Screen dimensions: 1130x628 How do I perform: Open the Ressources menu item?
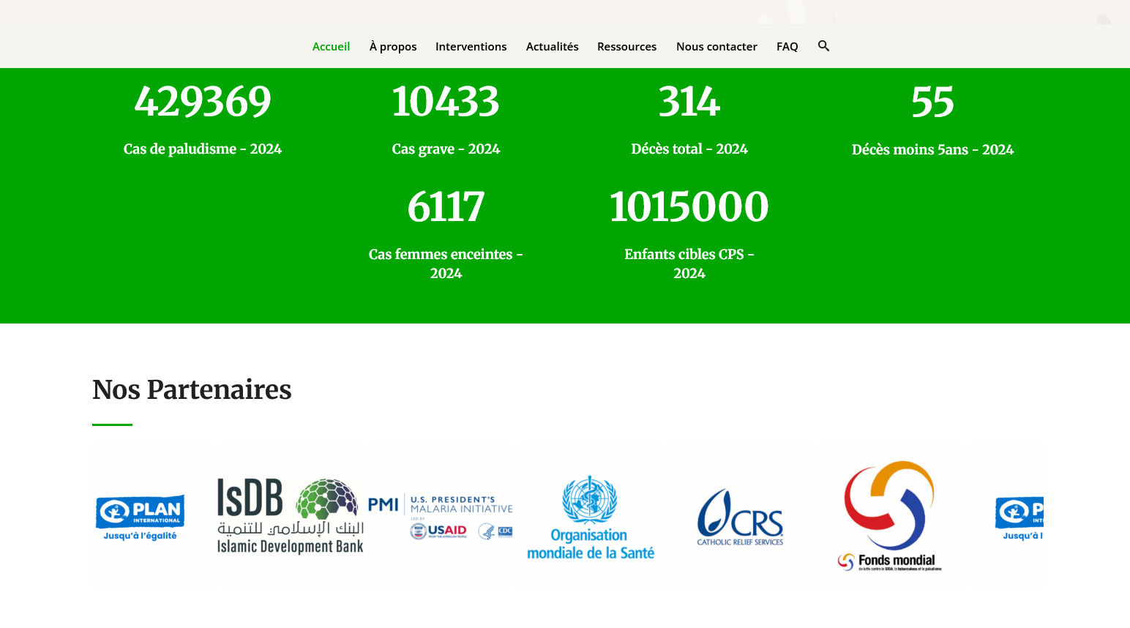(626, 47)
